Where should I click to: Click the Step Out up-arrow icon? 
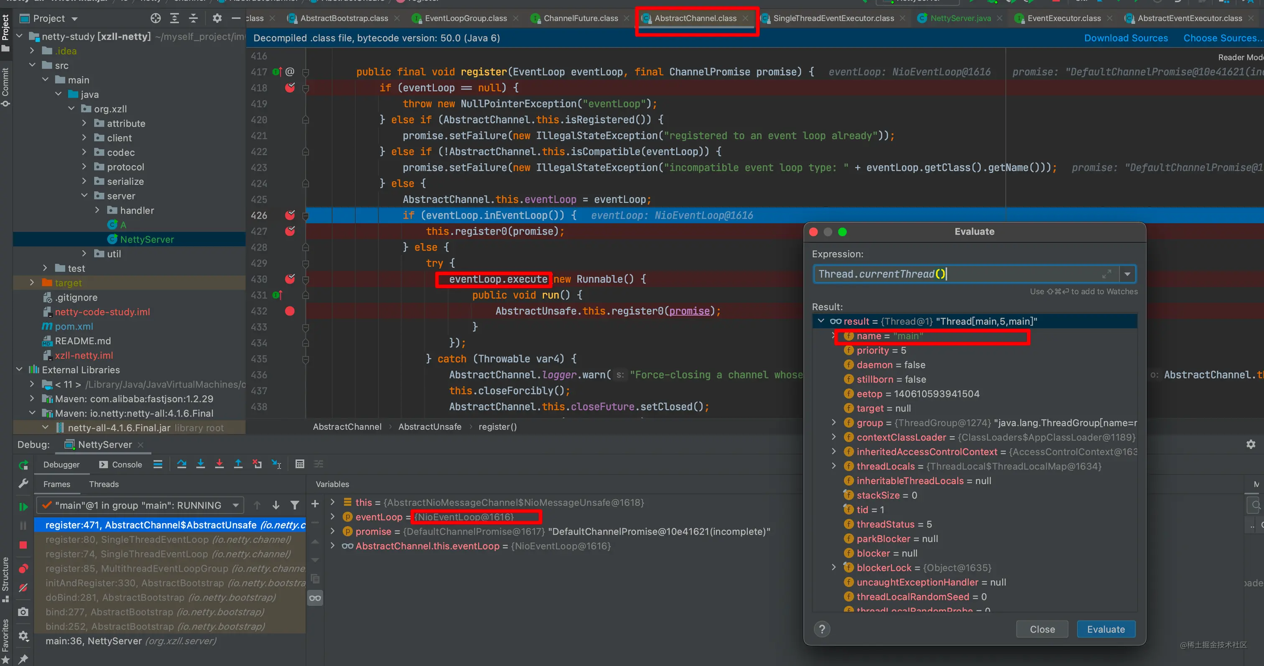pos(238,464)
